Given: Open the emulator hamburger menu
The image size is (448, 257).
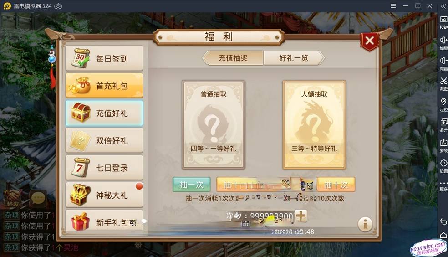Looking at the screenshot, I should click(393, 6).
